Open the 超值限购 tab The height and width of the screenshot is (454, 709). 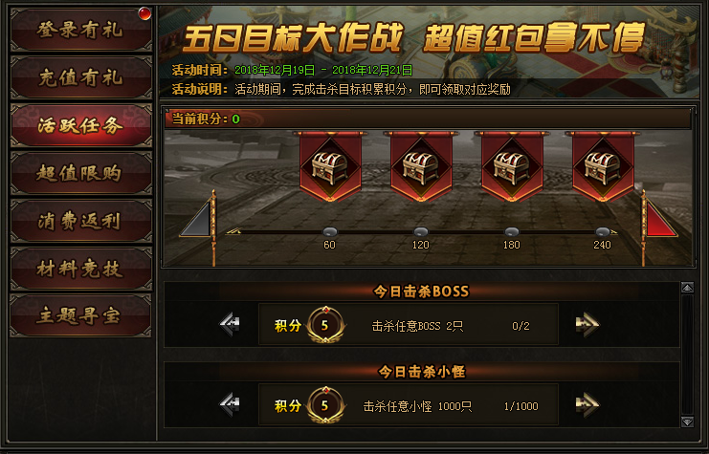coord(81,173)
